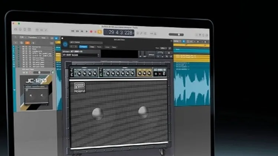
Task: Open the Edit menu in tracks area
Action: 22,37
